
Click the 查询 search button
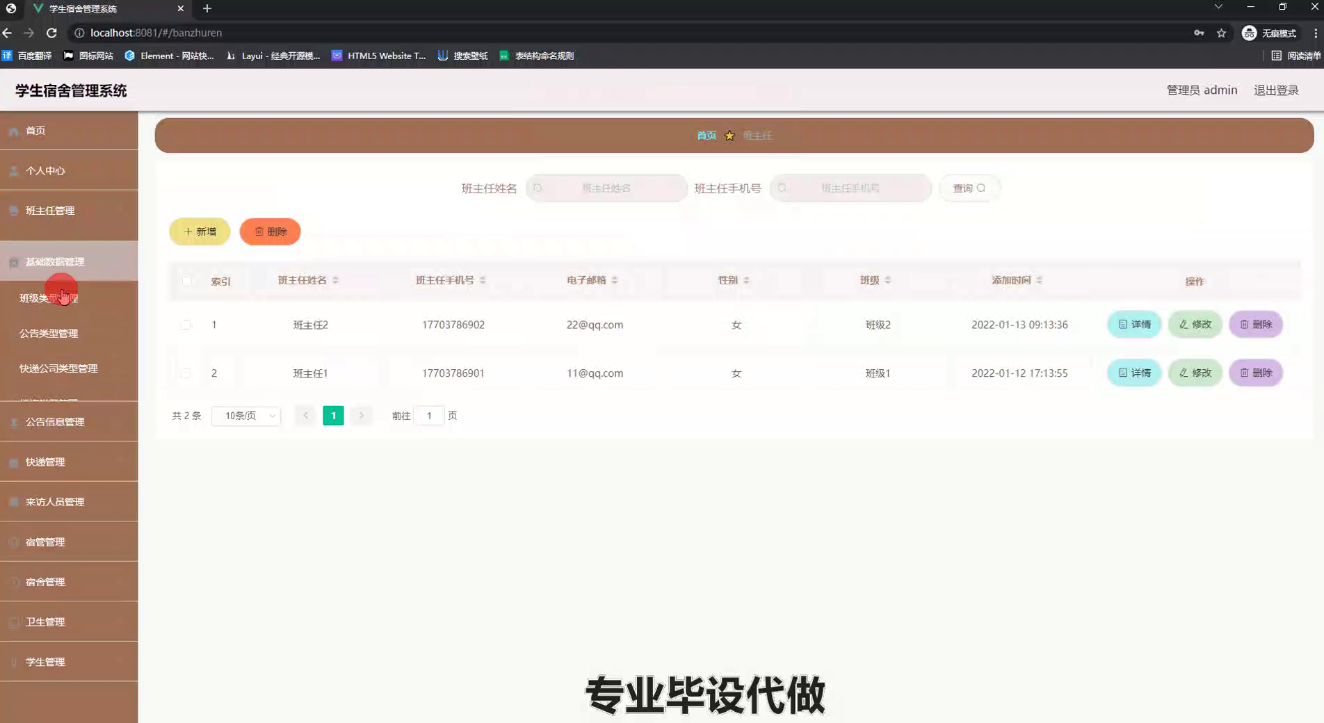tap(969, 188)
